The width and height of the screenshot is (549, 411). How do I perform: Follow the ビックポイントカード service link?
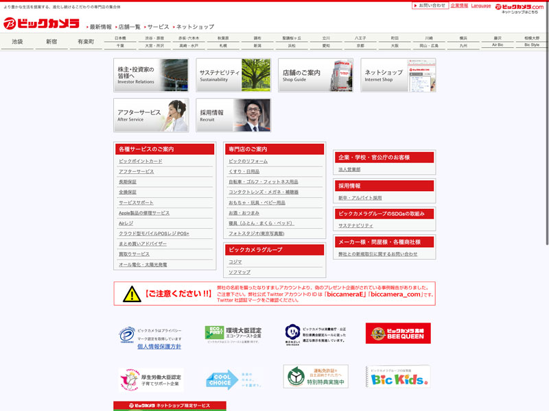141,161
